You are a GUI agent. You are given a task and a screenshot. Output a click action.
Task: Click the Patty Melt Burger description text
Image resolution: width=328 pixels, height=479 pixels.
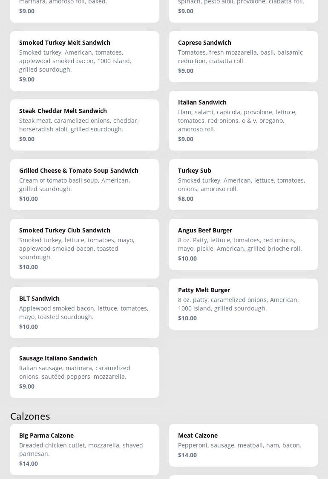point(238,304)
